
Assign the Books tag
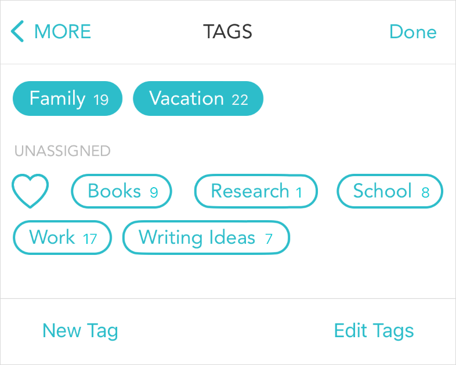[x=122, y=191]
